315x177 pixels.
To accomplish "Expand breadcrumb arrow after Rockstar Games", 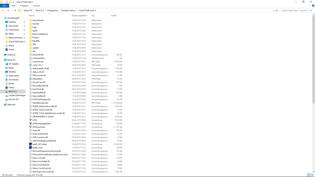I will (77, 10).
